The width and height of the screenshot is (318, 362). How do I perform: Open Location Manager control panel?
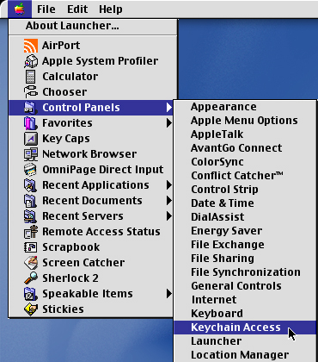click(245, 355)
